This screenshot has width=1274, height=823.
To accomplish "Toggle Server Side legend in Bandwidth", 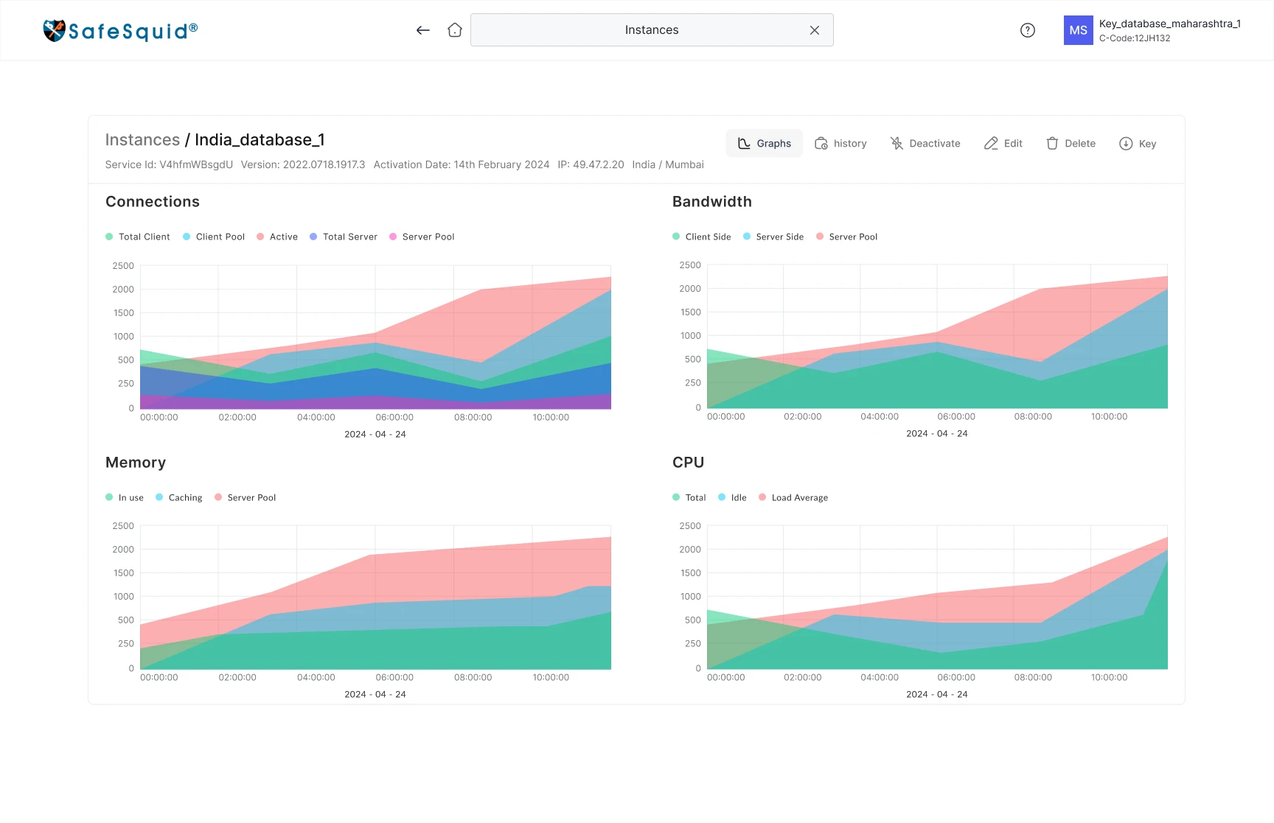I will click(773, 237).
